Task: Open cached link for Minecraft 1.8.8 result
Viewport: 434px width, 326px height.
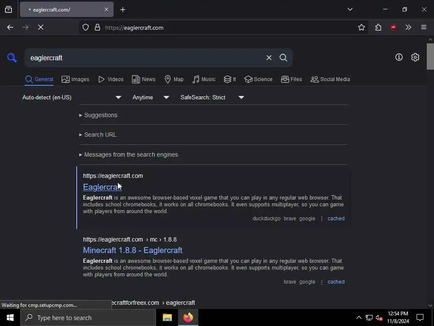Action: (x=336, y=282)
